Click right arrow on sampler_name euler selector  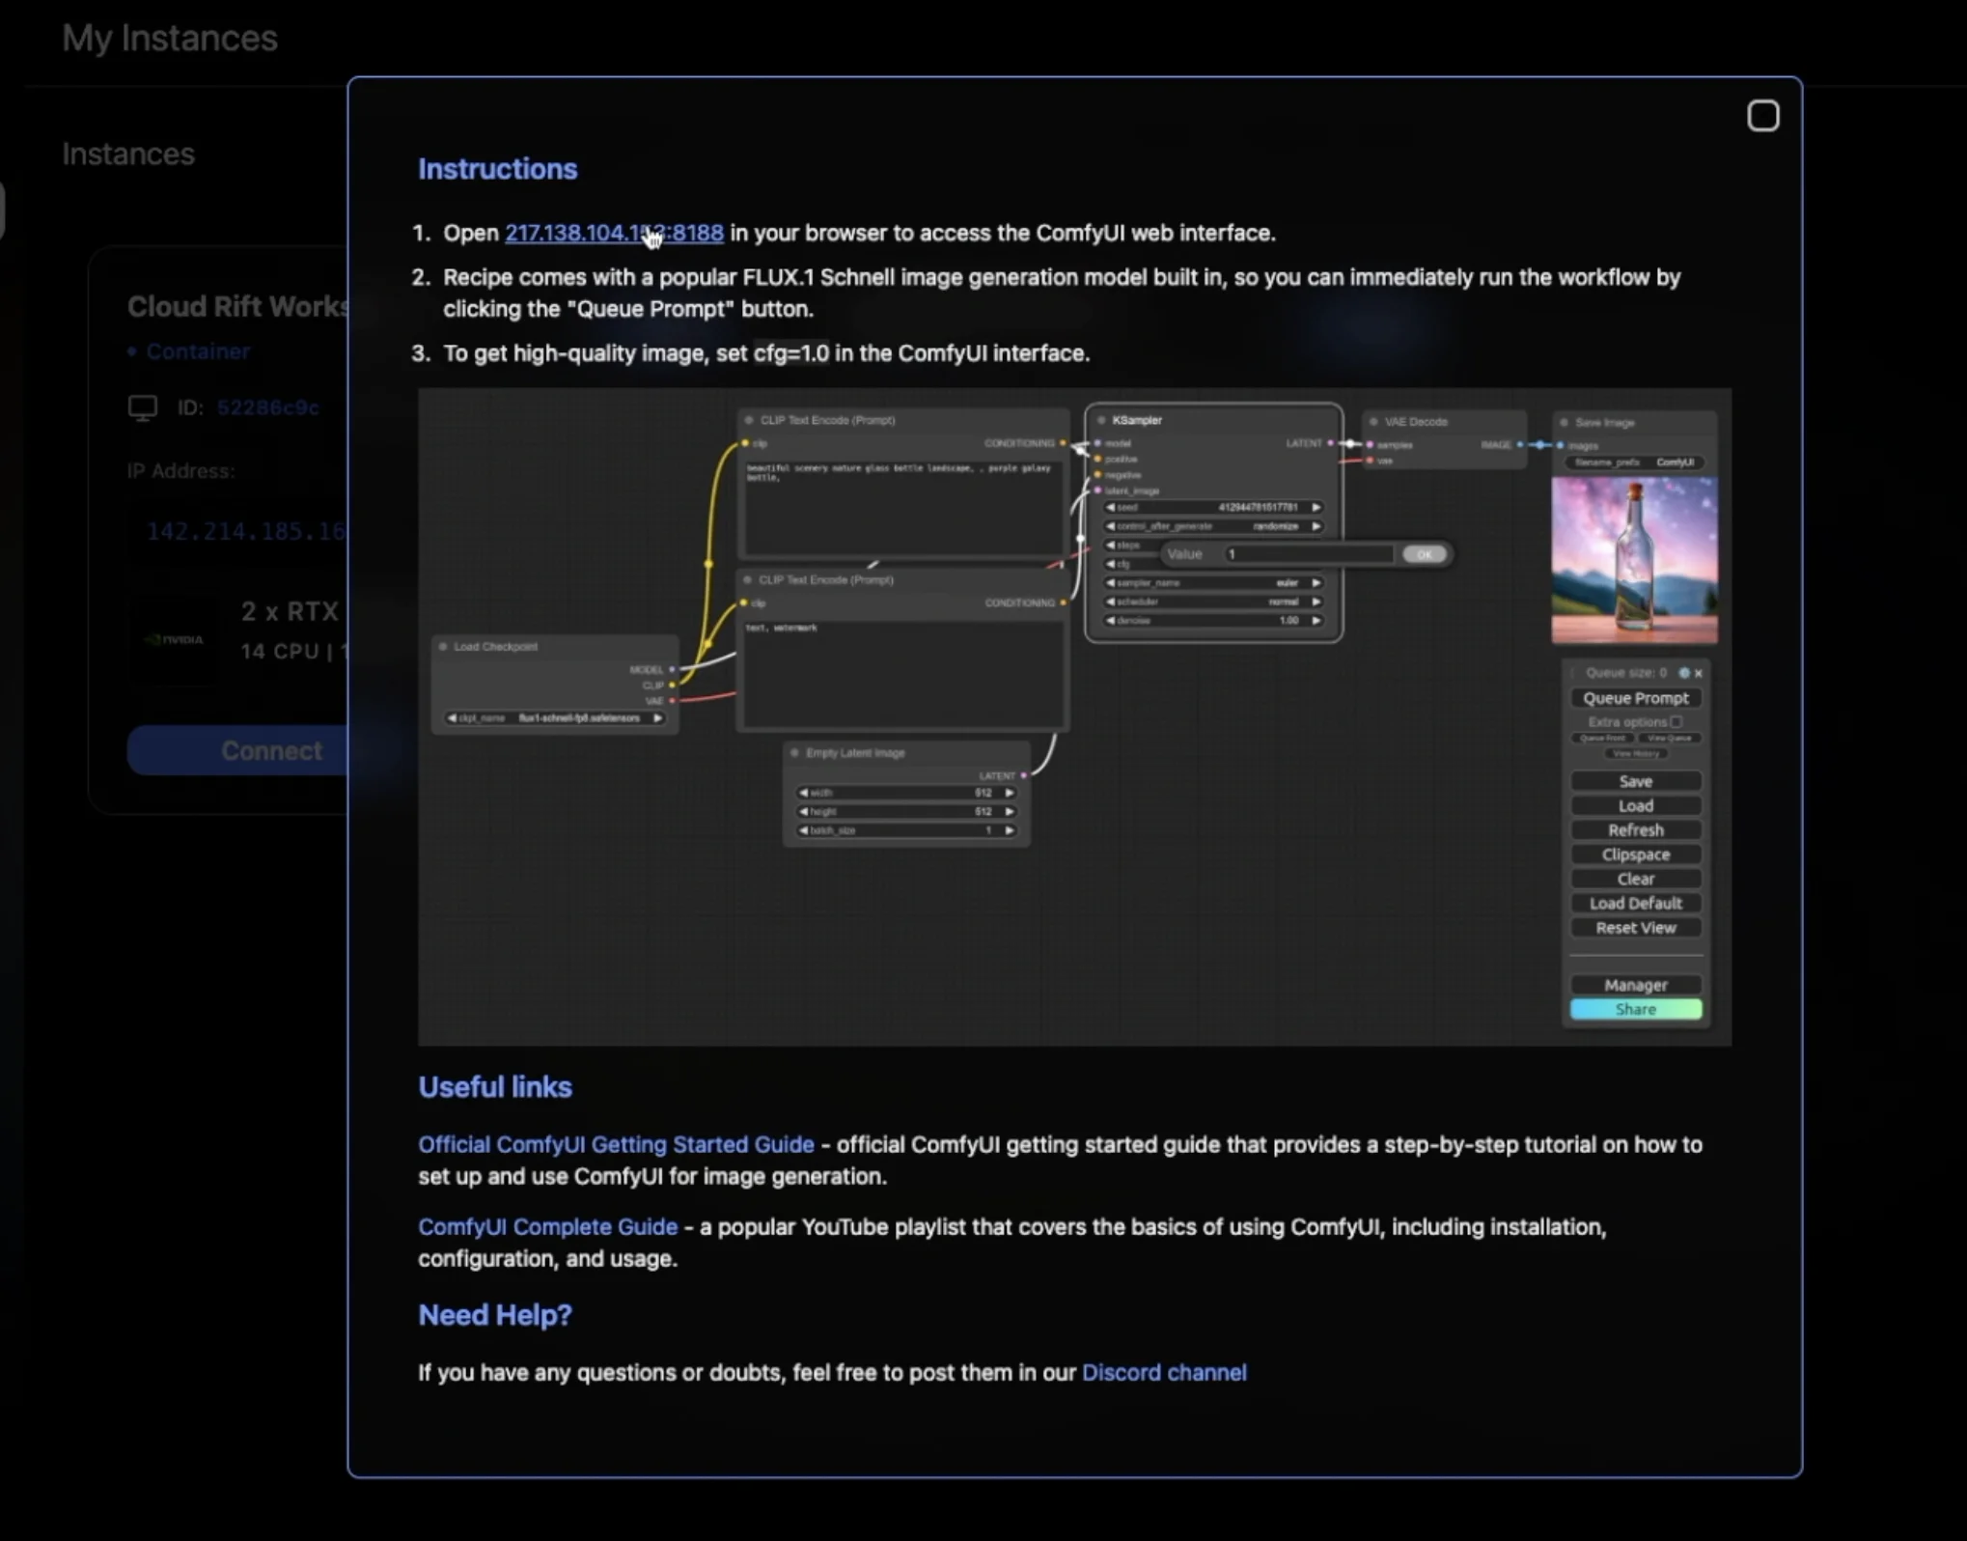coord(1316,583)
